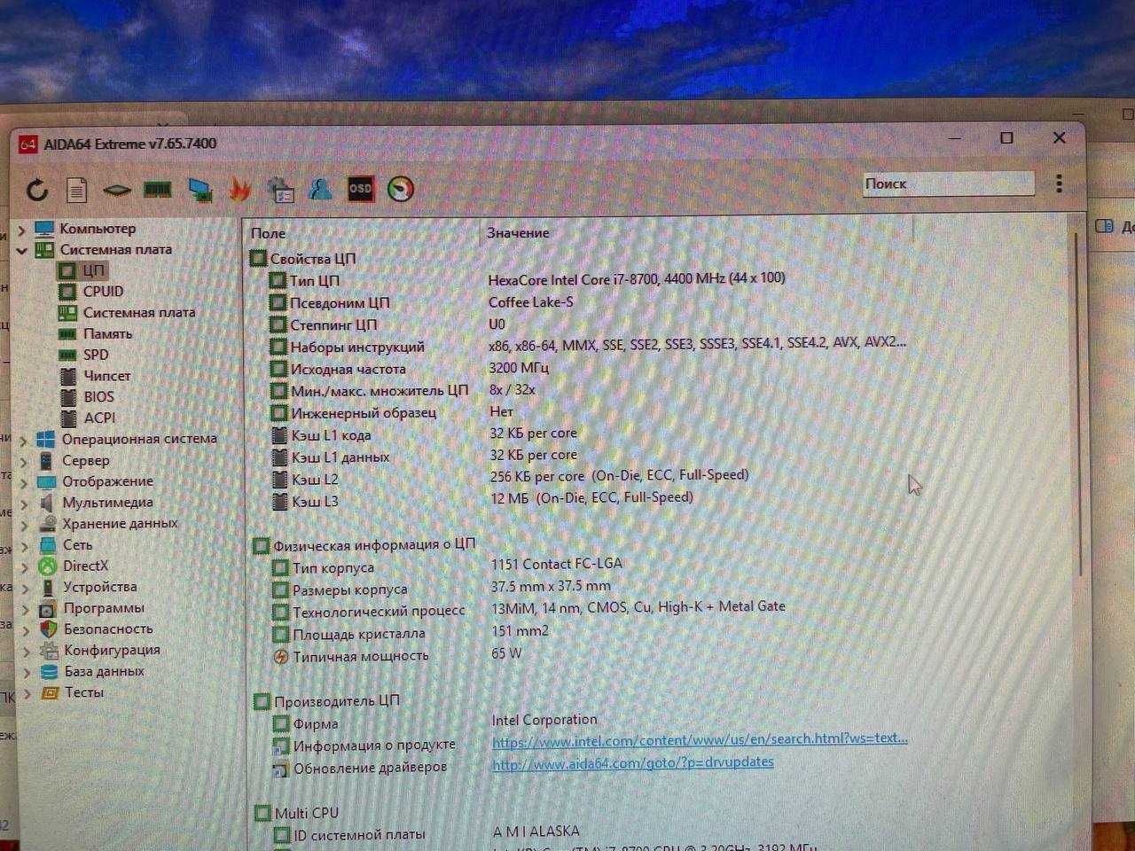Click the 3200 МГц value

pos(519,368)
